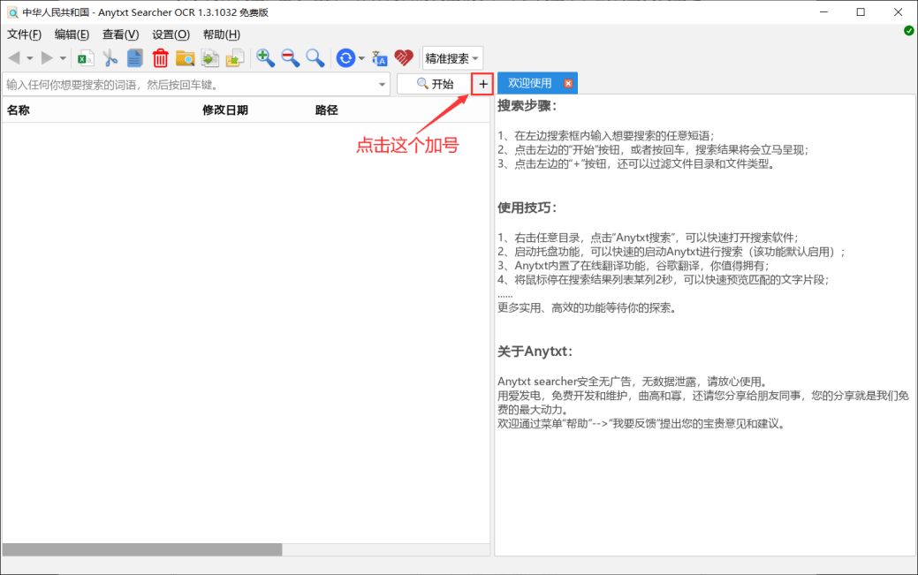Click the red trash delete icon
Image resolution: width=918 pixels, height=575 pixels.
coord(160,58)
